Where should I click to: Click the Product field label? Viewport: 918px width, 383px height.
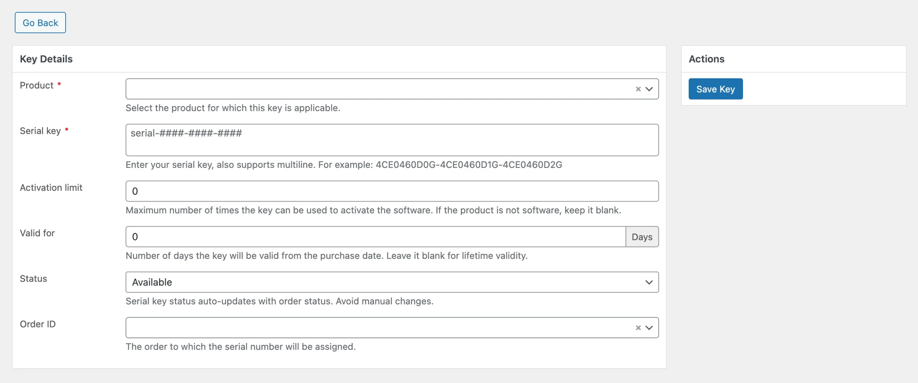(x=37, y=85)
